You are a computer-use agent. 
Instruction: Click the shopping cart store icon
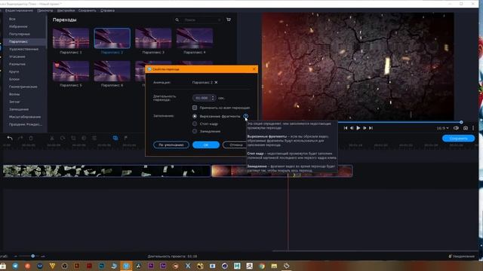(x=229, y=20)
